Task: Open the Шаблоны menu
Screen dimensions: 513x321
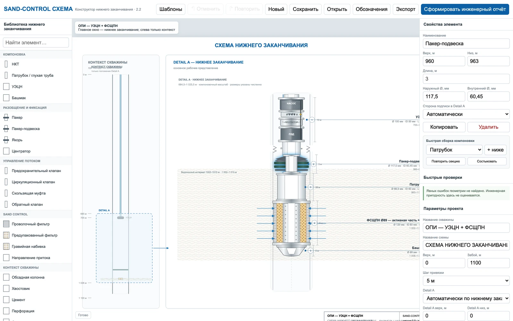Action: (171, 9)
